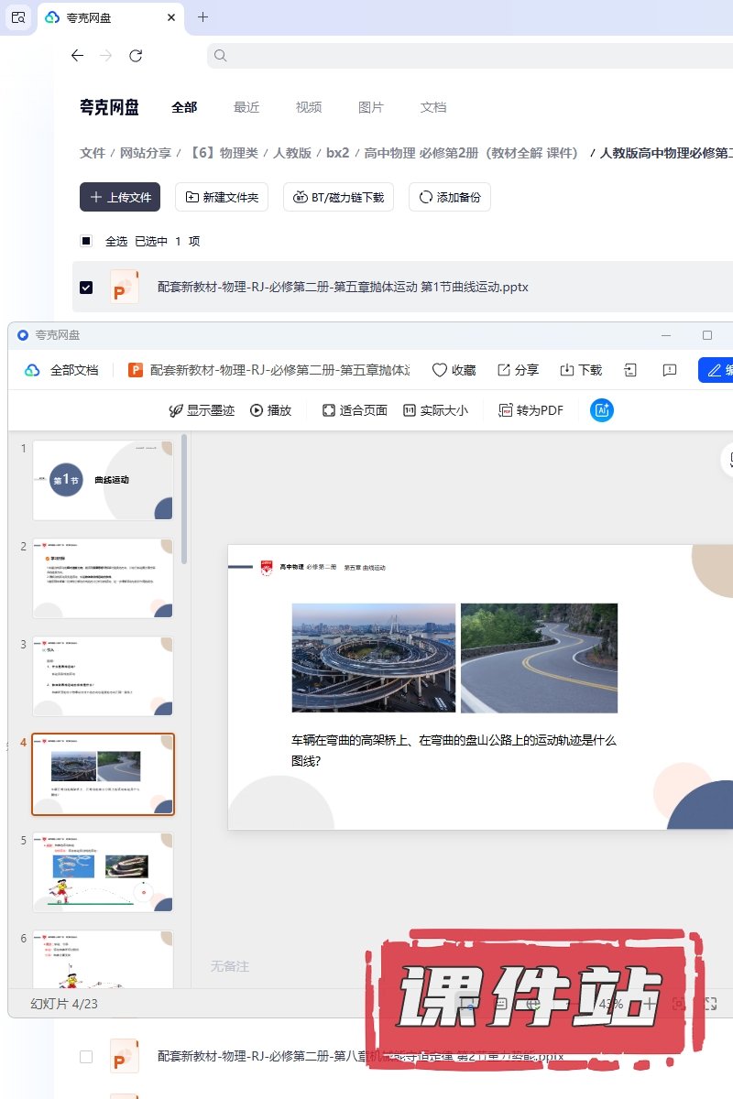Screen dimensions: 733x1099
Task: Choose 适合页面 fit-to-page view
Action: click(x=355, y=410)
